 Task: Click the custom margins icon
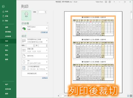pos(24,68)
